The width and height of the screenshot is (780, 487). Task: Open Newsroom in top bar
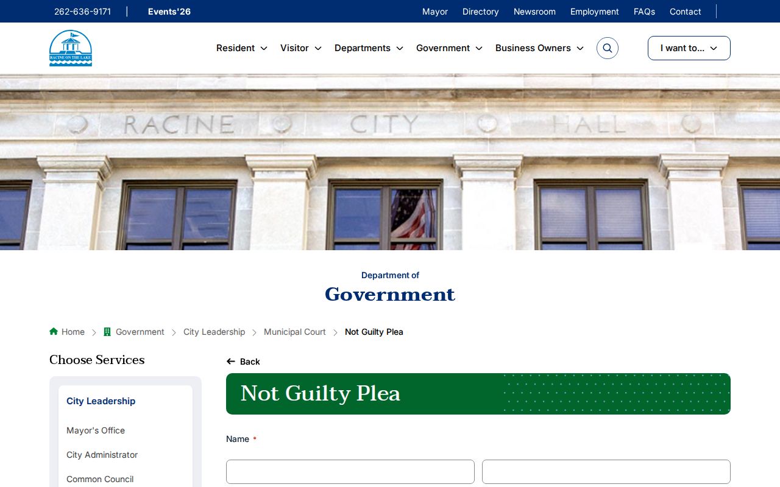pyautogui.click(x=534, y=12)
